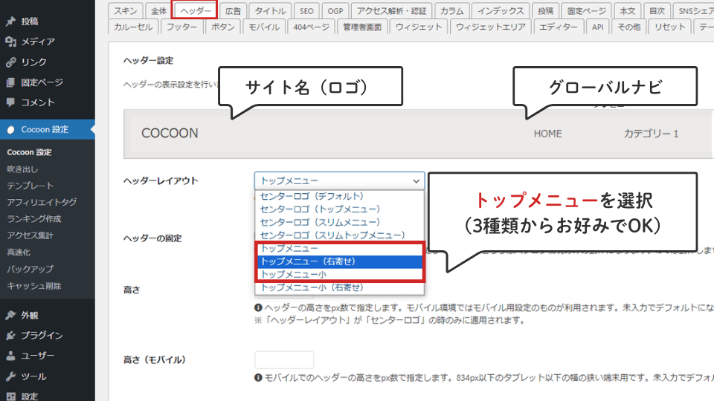Pick トップメニュー小（右寄せ） option

click(x=312, y=287)
